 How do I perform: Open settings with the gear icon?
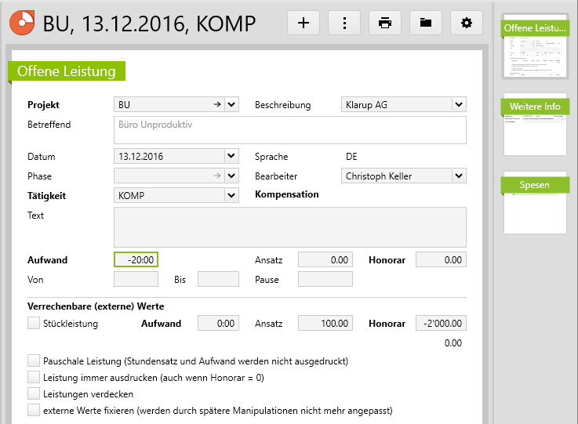click(x=467, y=23)
